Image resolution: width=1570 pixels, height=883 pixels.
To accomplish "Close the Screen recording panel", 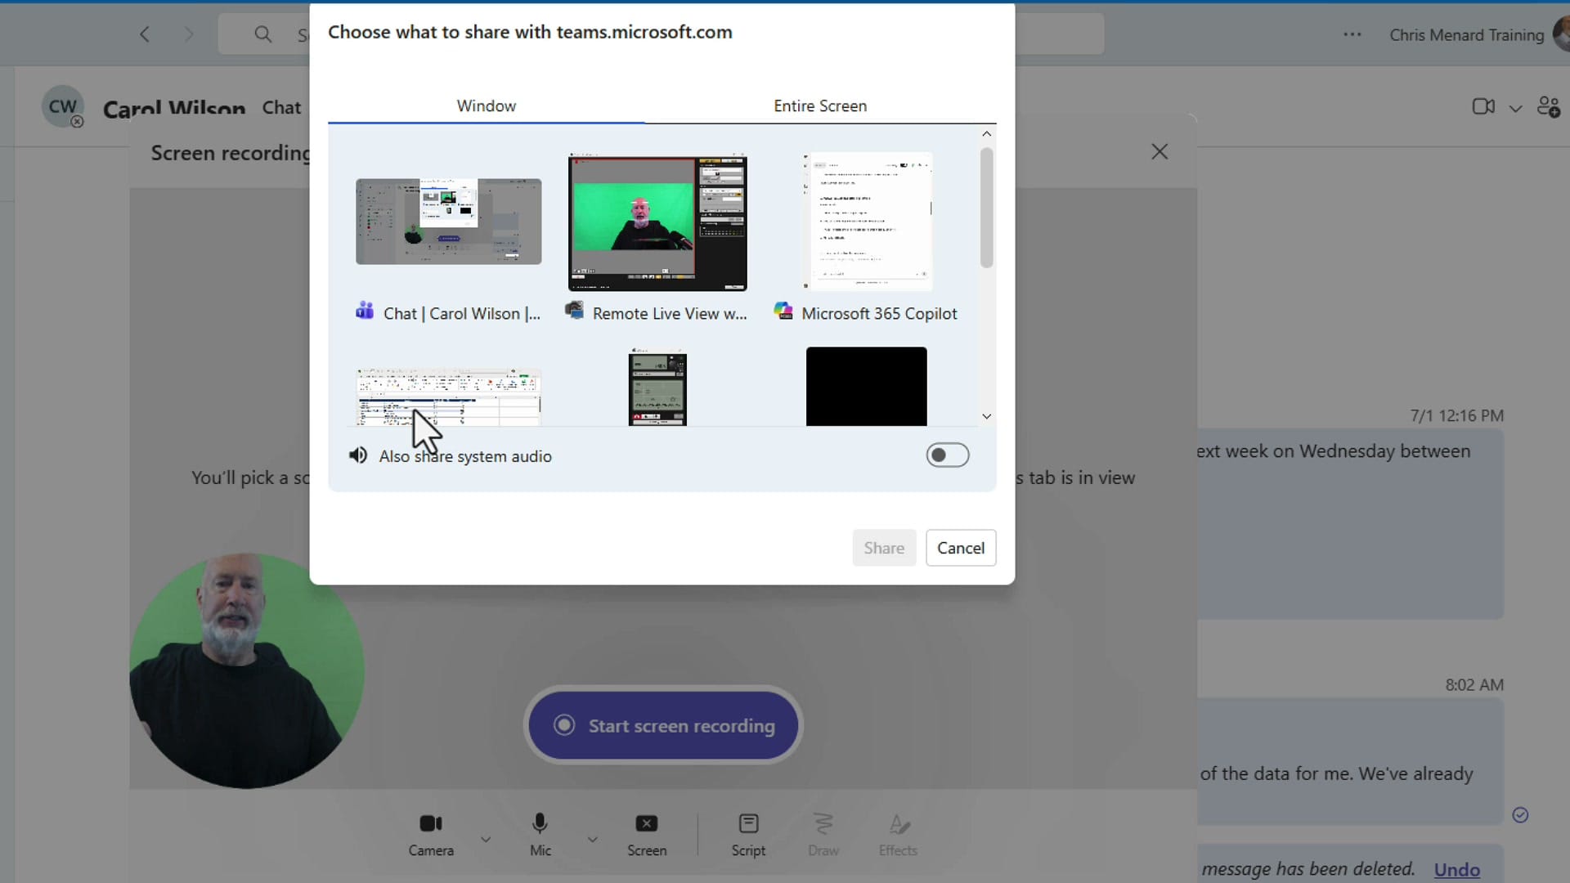I will [1160, 151].
